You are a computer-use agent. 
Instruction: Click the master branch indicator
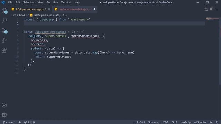coord(8,122)
